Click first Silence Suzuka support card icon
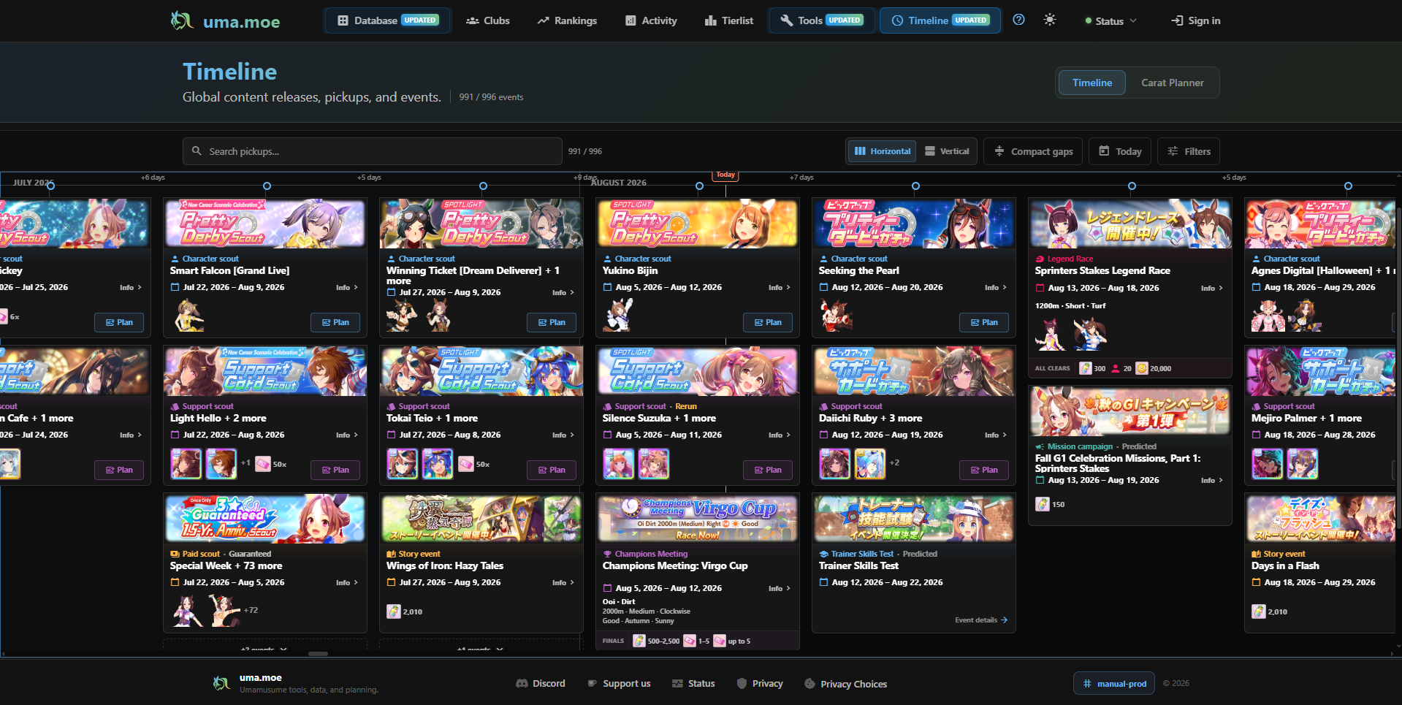 [618, 464]
